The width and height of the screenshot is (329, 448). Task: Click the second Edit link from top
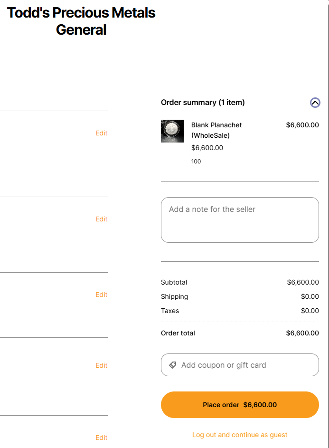click(x=101, y=219)
